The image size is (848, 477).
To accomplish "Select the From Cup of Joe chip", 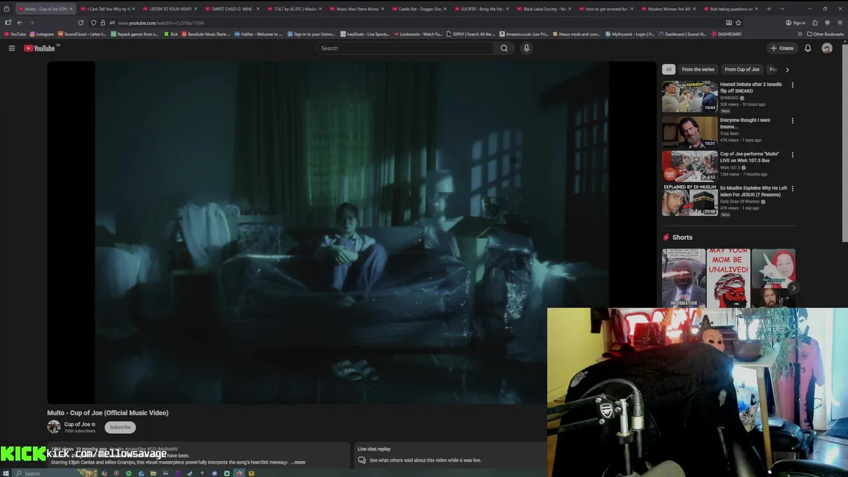I will 741,70.
